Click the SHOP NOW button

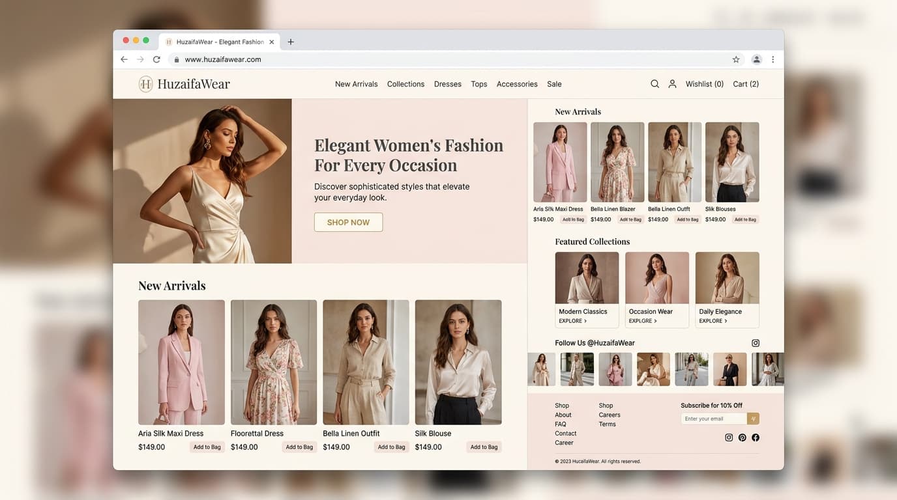[348, 222]
